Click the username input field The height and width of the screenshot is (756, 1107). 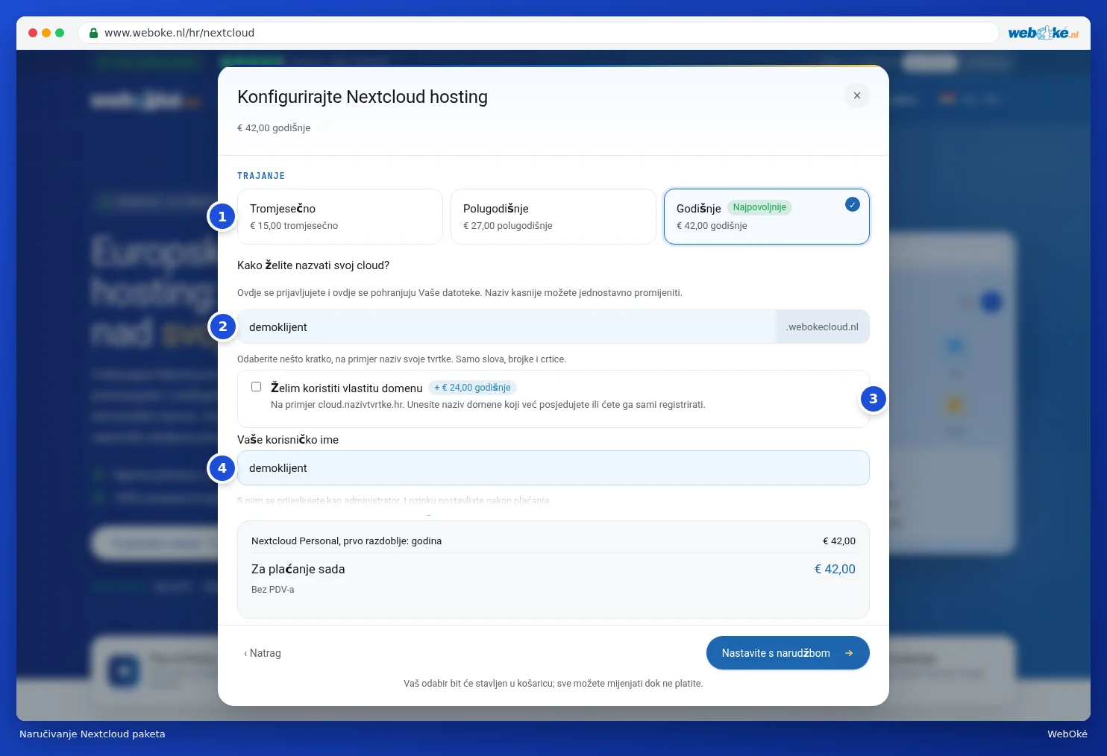(553, 467)
